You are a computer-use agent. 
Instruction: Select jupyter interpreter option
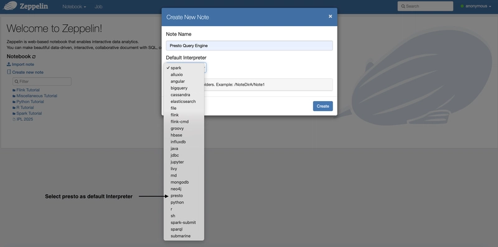tap(184, 162)
